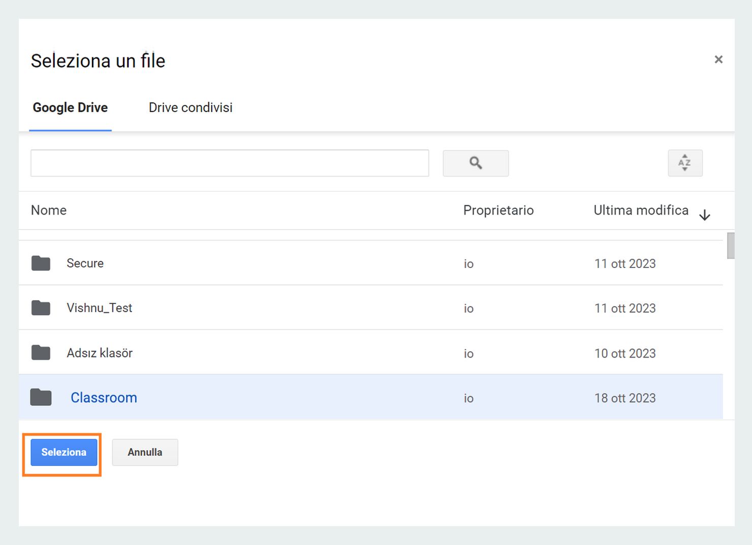Select the Adsız klasör folder name

100,353
